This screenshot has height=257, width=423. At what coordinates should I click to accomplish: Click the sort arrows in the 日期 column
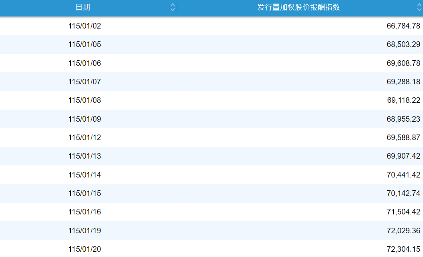pyautogui.click(x=172, y=7)
